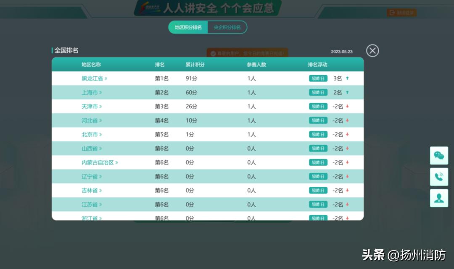Click the 较昨日 badge on the 山西省 row
The image size is (454, 269).
click(319, 148)
